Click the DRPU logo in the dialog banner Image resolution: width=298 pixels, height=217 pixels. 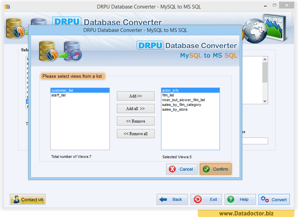(150, 46)
